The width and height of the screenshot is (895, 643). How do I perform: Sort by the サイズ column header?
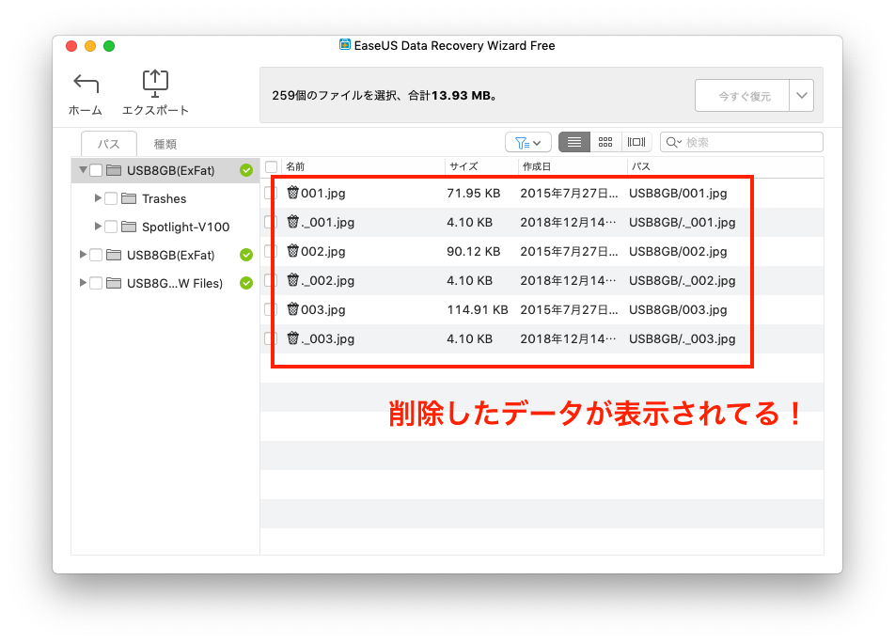click(479, 166)
